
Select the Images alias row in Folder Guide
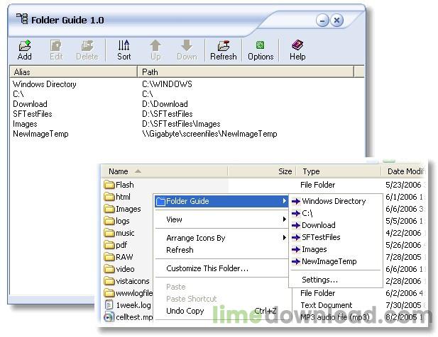pyautogui.click(x=25, y=124)
